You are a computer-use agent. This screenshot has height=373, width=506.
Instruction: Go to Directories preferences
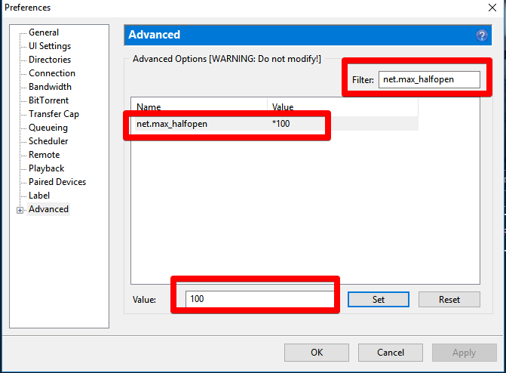(50, 60)
